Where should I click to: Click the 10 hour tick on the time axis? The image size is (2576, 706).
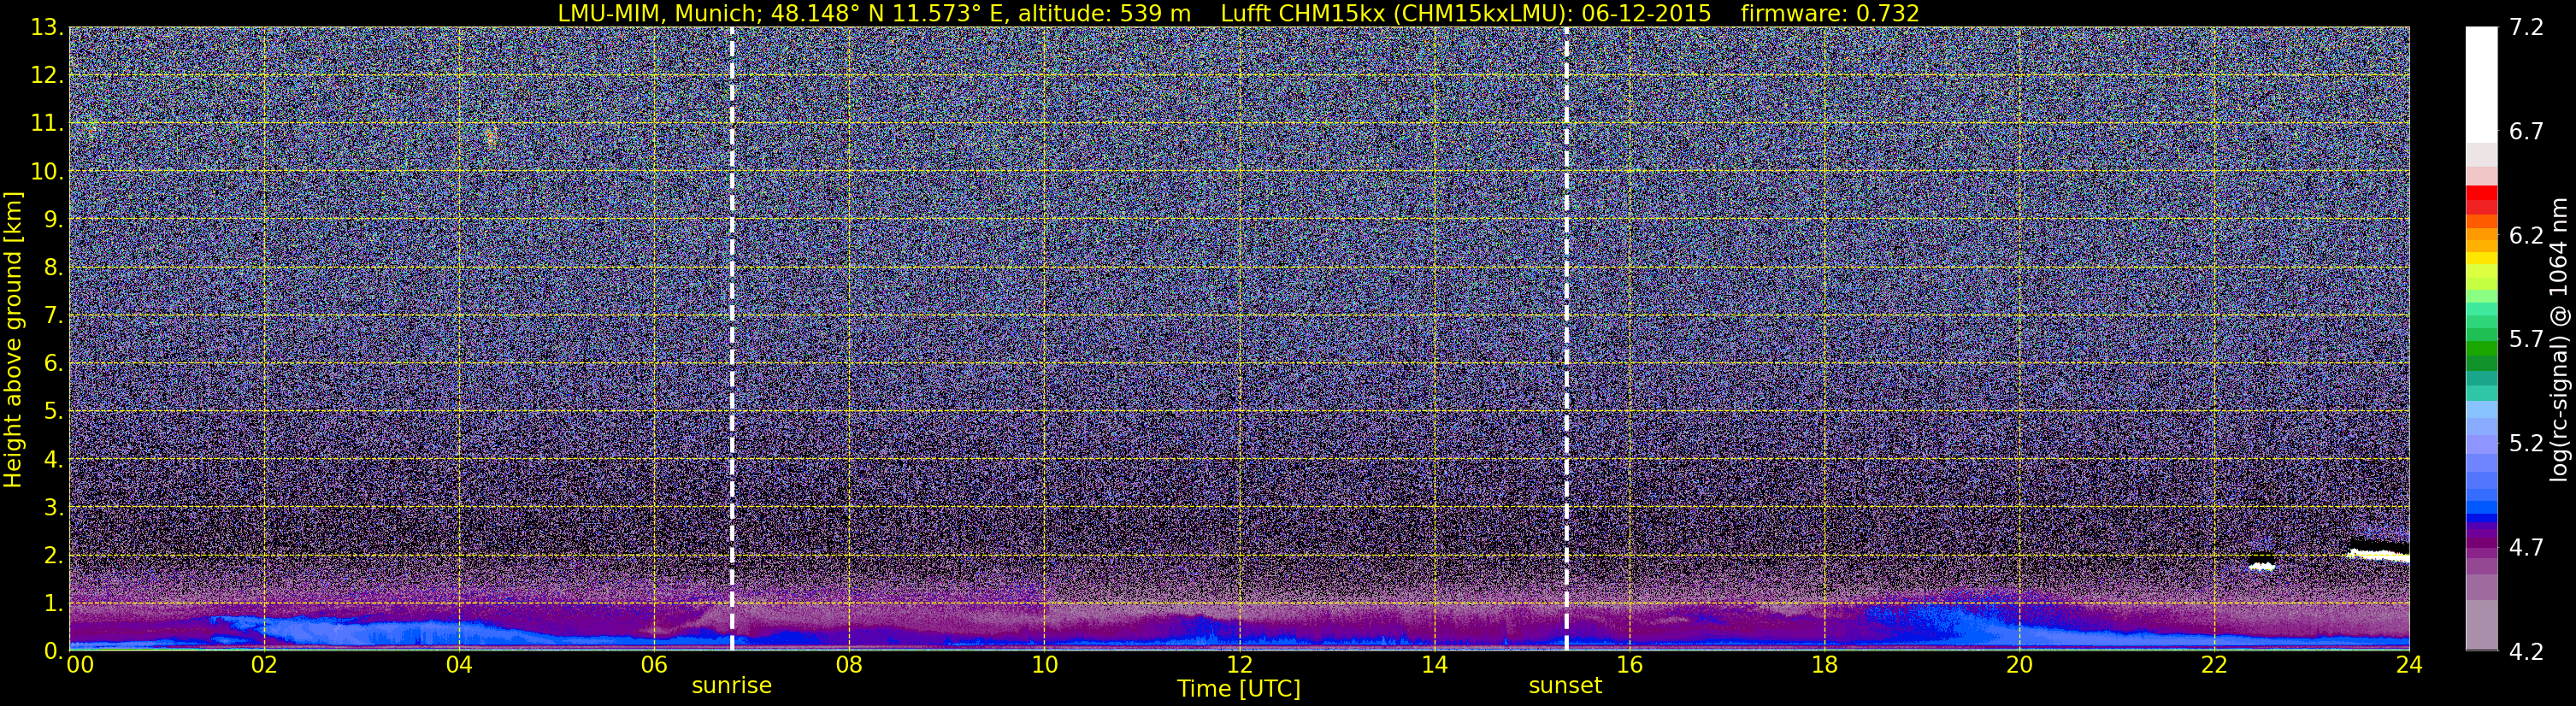(1044, 666)
